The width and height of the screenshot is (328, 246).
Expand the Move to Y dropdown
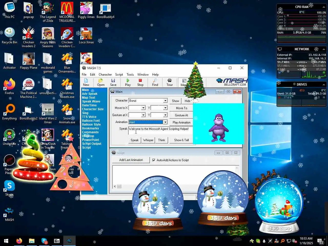165,108
